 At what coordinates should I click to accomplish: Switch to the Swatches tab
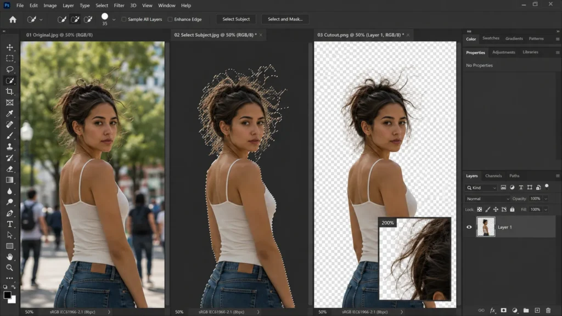[x=491, y=38]
